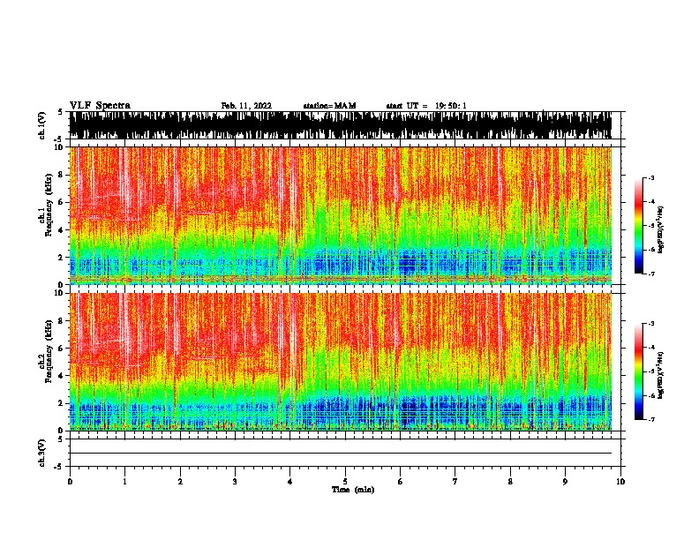Viewport: 699px width, 540px height.
Task: Click time axis tick label "9"
Action: coord(565,482)
